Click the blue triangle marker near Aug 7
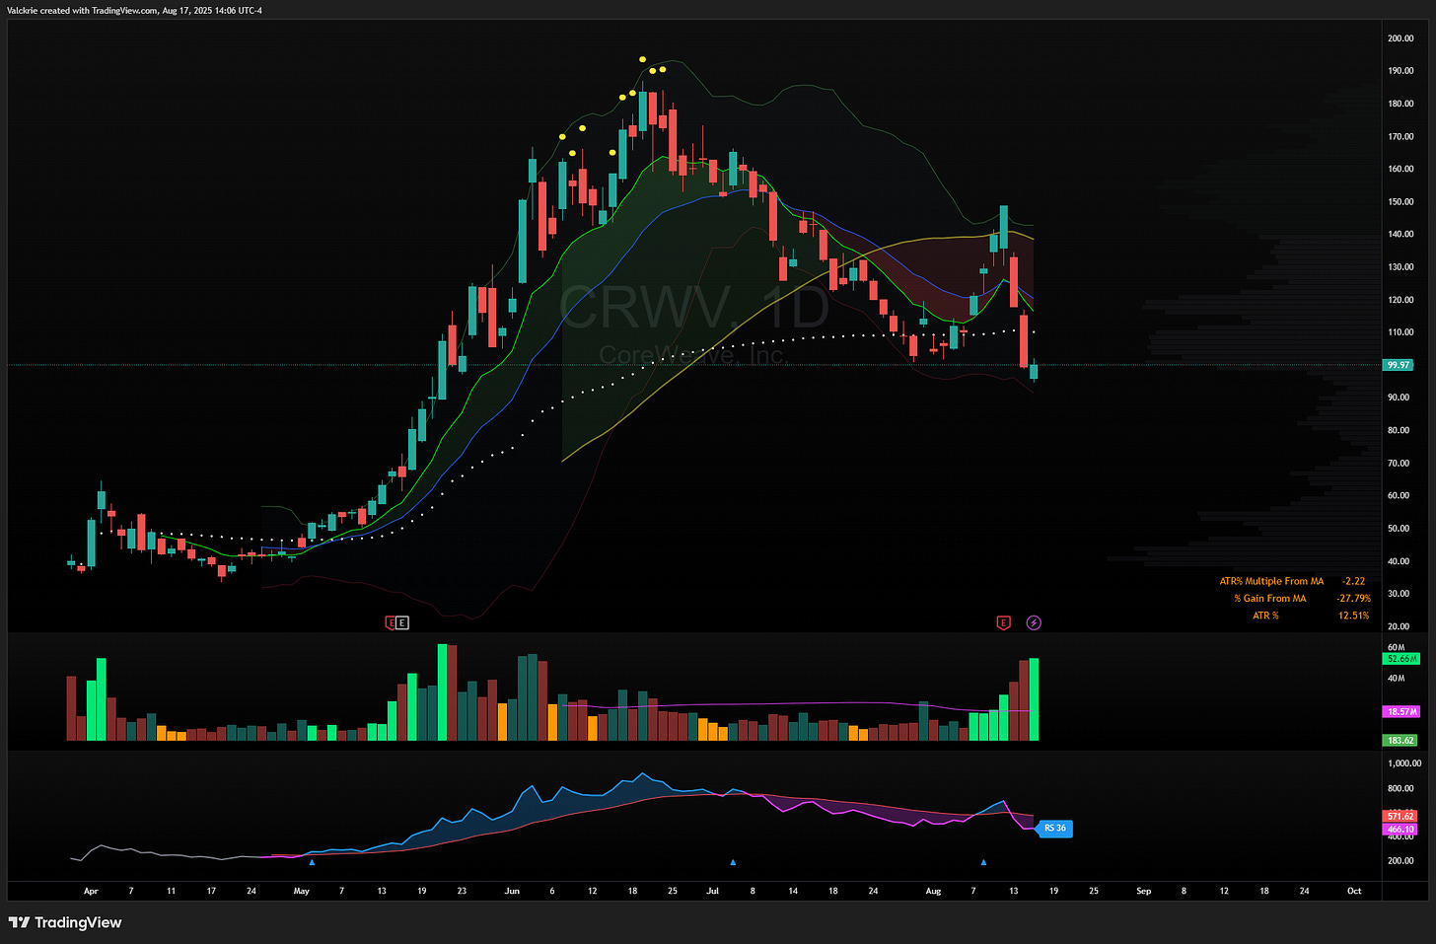 pyautogui.click(x=983, y=862)
